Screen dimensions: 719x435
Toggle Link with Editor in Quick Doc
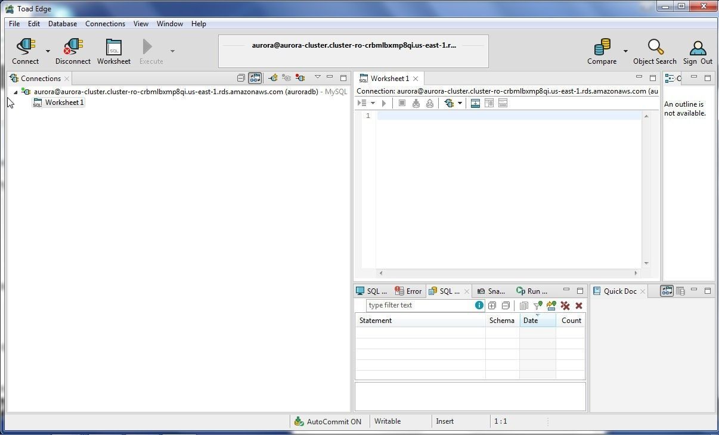(667, 291)
